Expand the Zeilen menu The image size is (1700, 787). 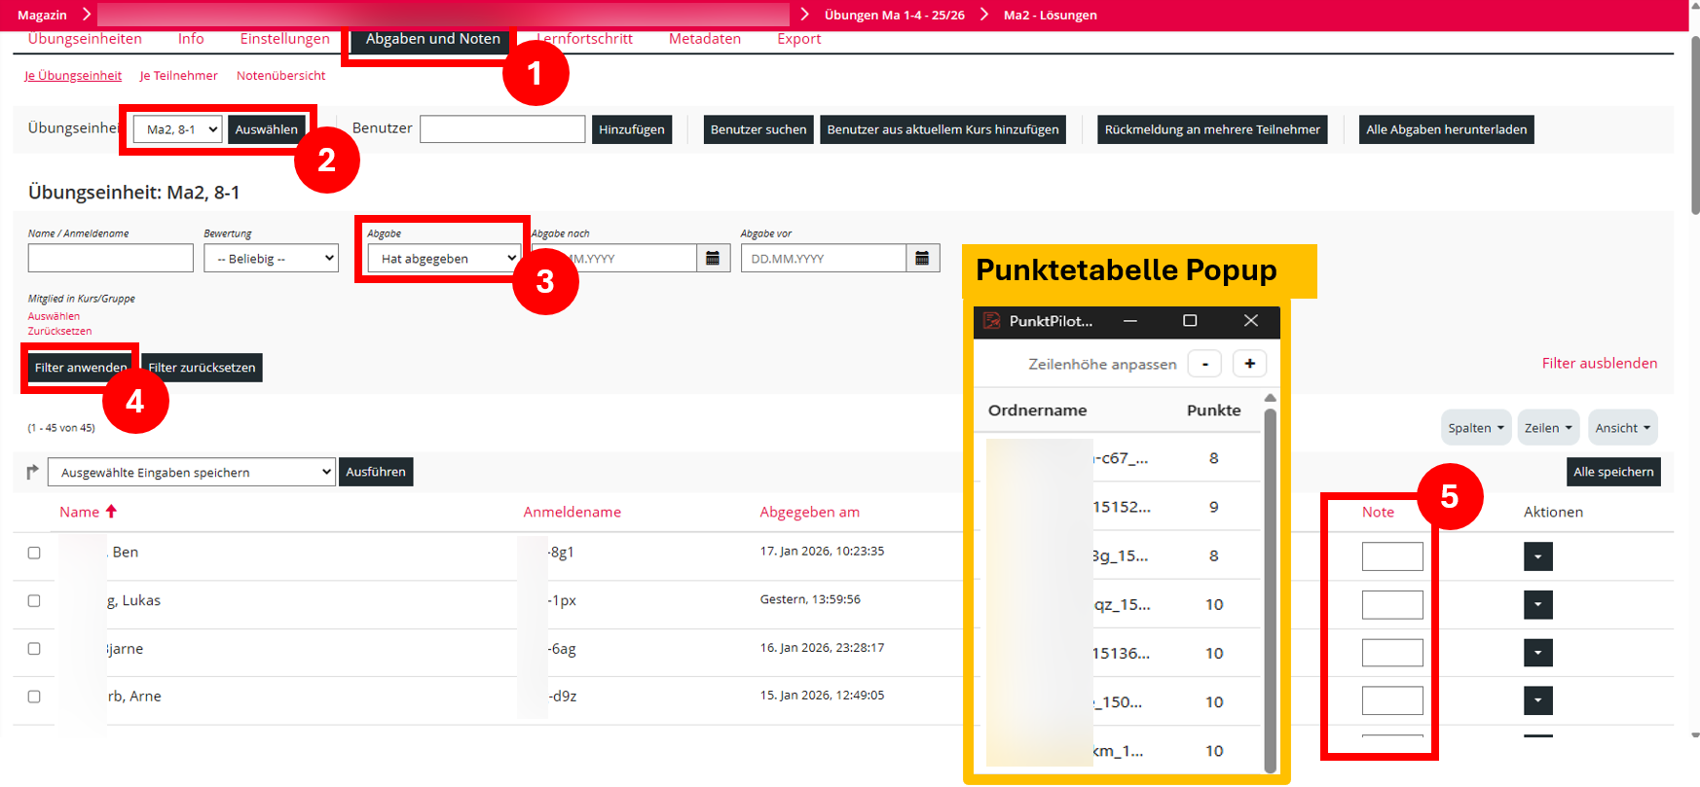point(1548,428)
